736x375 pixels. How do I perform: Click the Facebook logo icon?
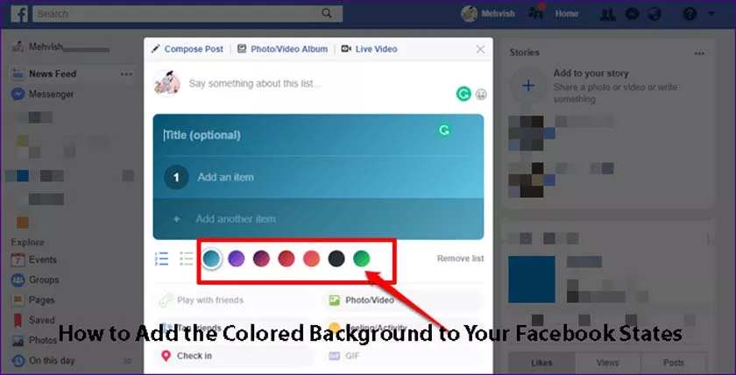pyautogui.click(x=19, y=14)
